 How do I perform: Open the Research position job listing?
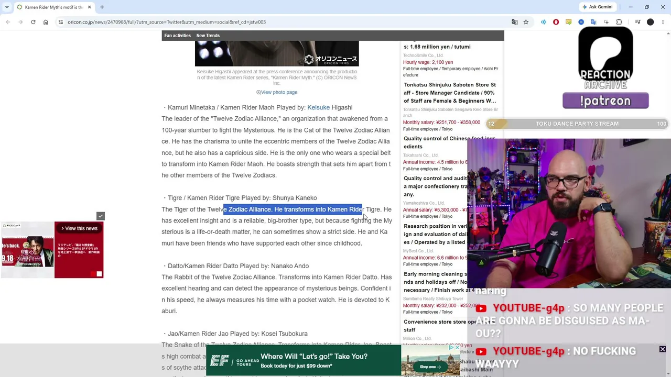pyautogui.click(x=435, y=234)
